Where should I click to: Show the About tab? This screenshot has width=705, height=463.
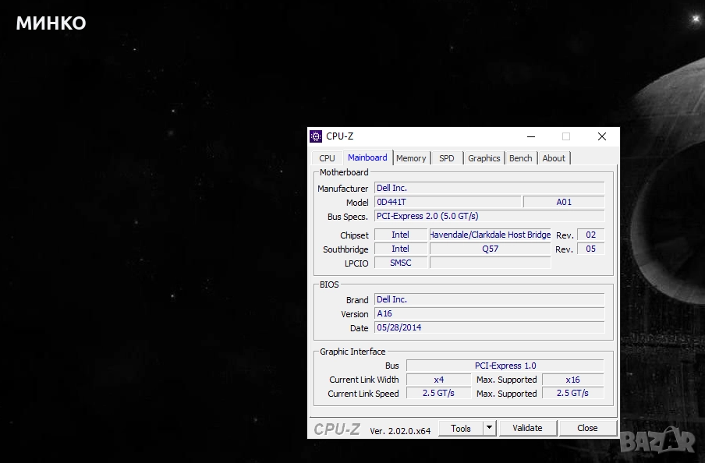554,158
